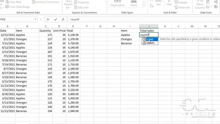
Task: Select column M header
Action: point(192,26)
